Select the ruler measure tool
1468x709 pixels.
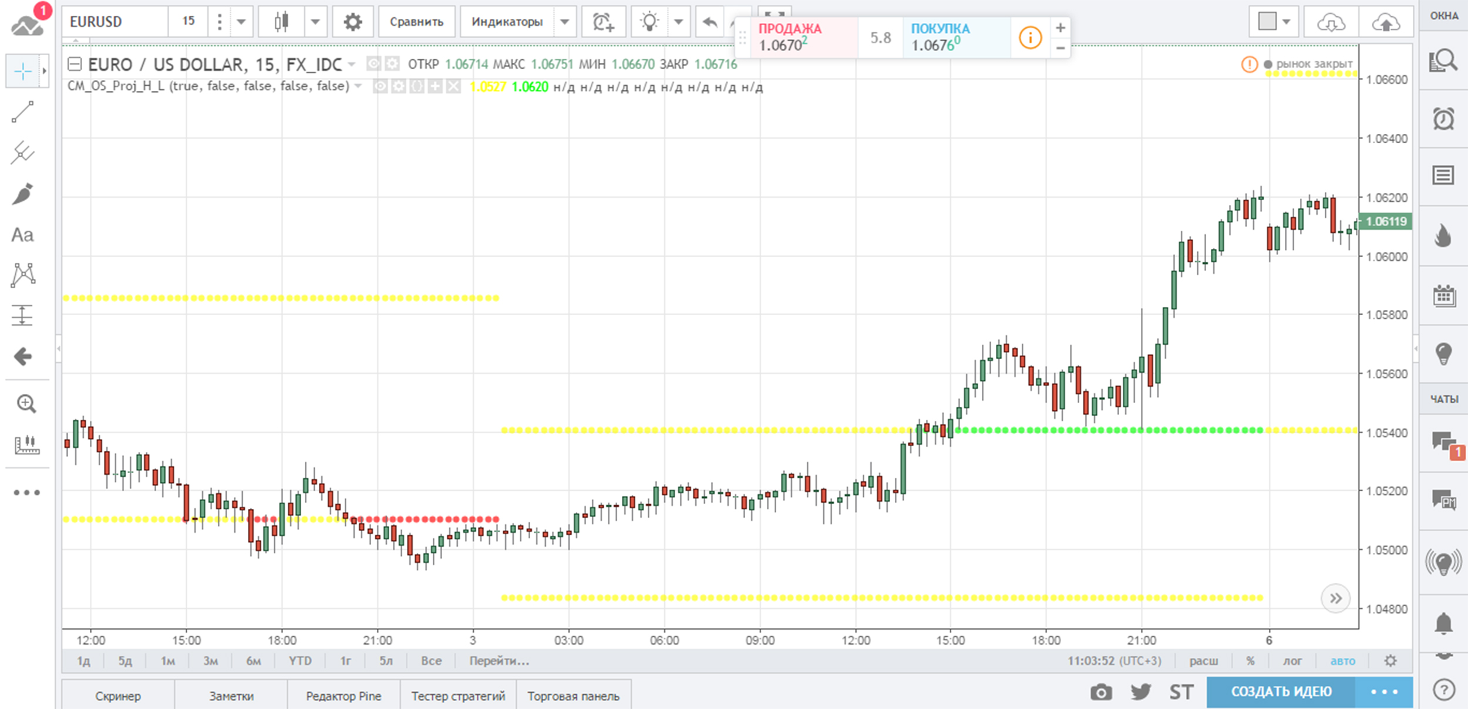pos(26,445)
